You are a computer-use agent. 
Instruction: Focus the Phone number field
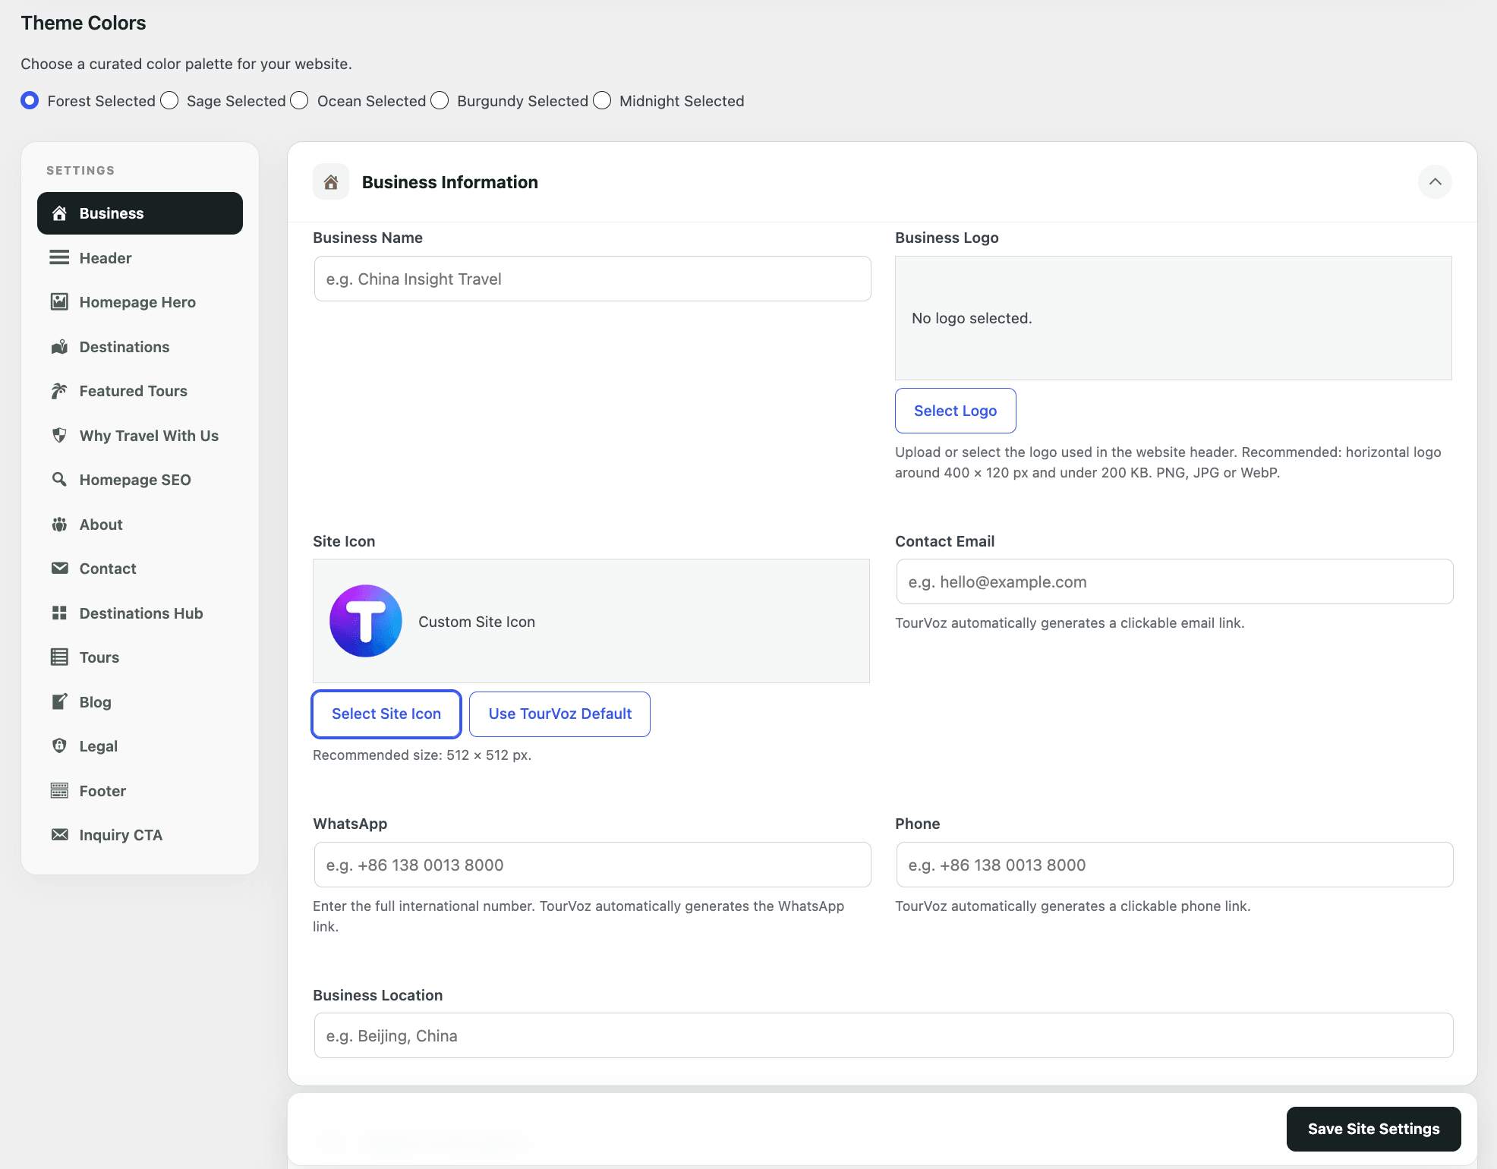point(1174,865)
